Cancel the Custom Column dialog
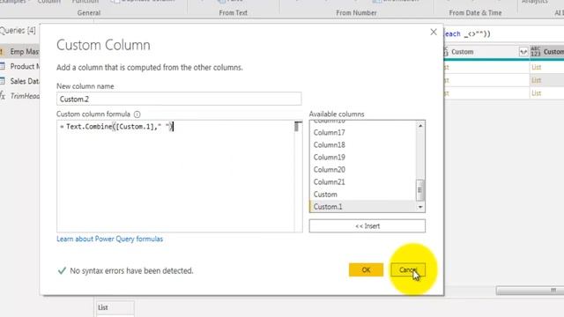The width and height of the screenshot is (564, 317). 408,270
